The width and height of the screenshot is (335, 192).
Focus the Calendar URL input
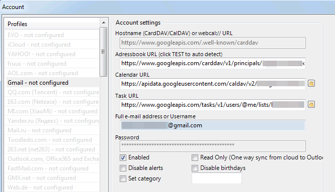(x=213, y=84)
